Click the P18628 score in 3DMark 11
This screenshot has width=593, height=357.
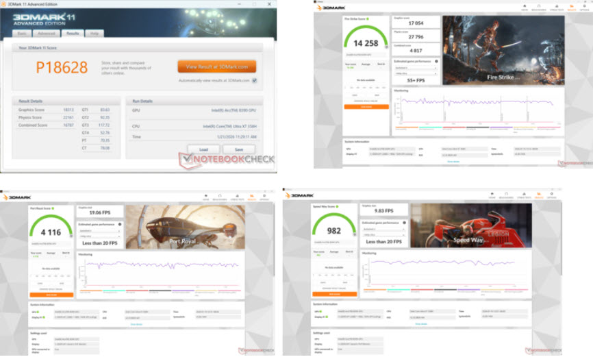62,68
